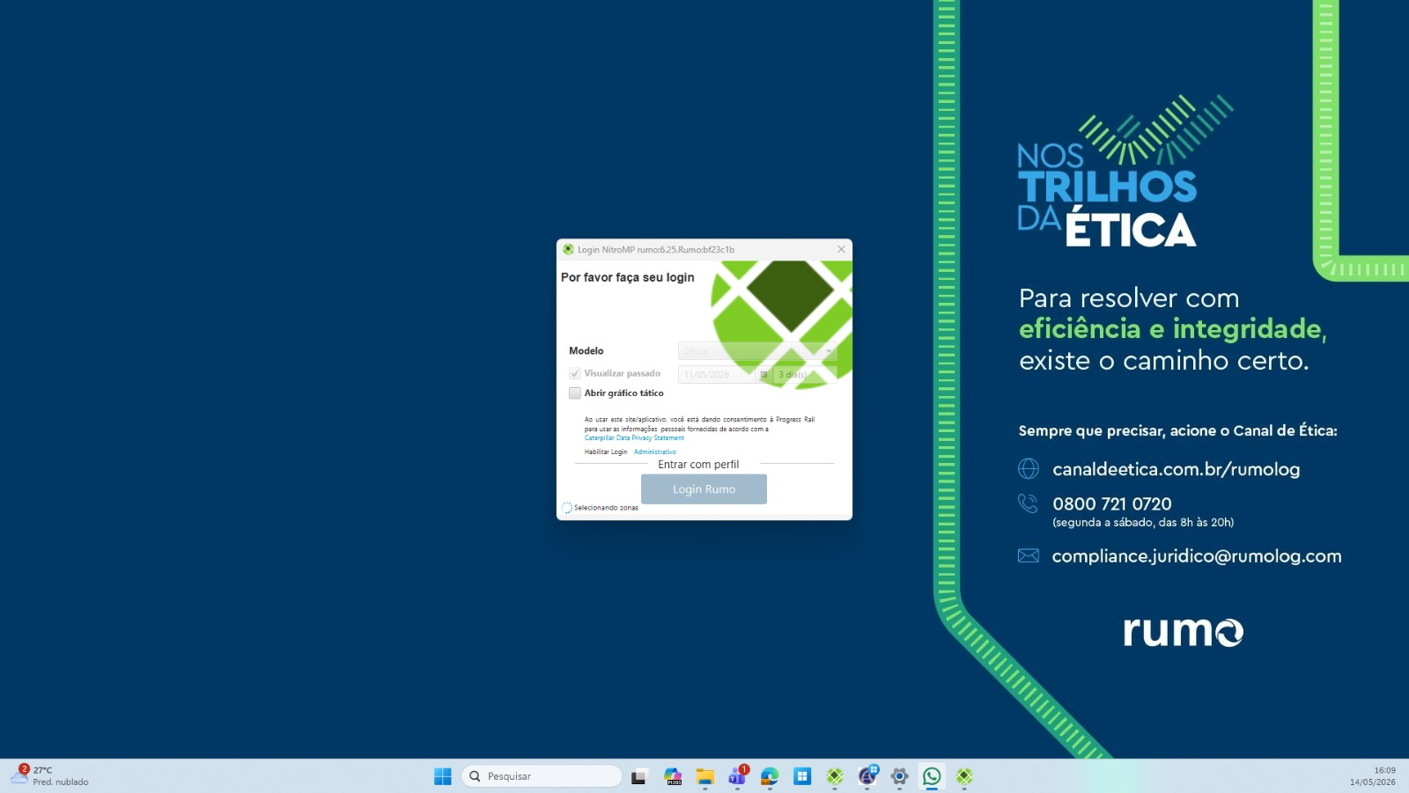This screenshot has height=793, width=1409.
Task: Open the Windows Start menu
Action: [443, 776]
